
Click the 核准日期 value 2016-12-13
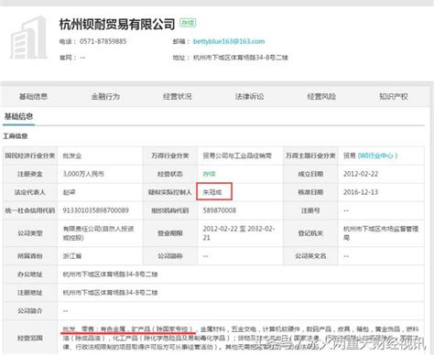point(361,192)
